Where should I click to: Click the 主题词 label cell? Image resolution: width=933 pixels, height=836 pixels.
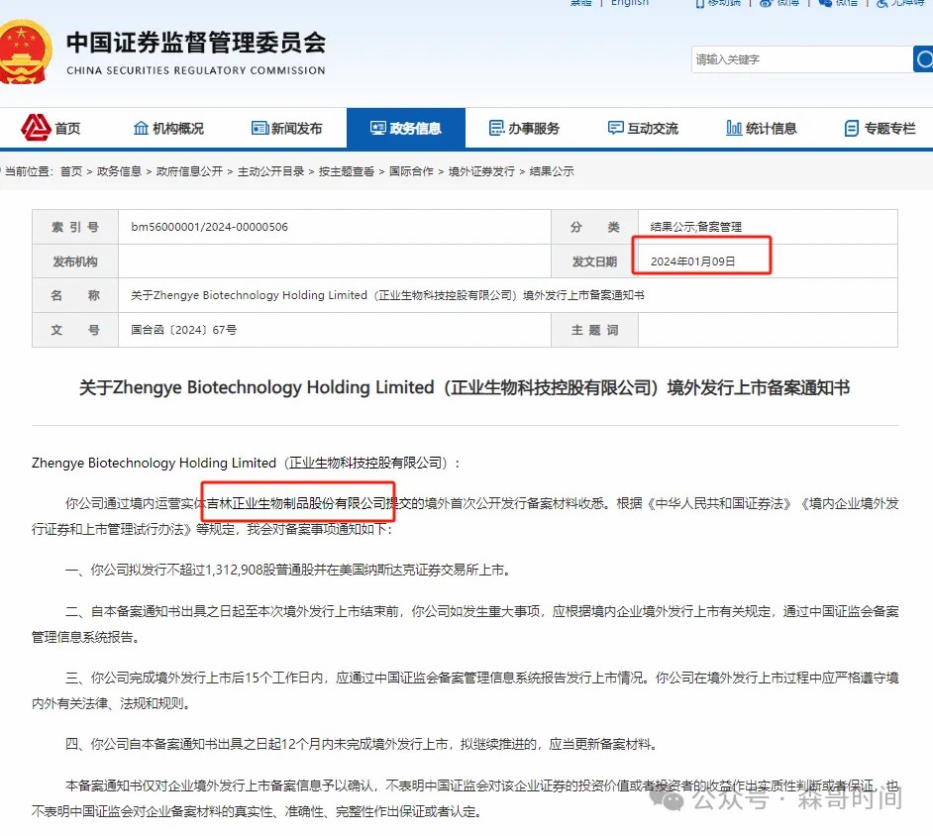[x=594, y=330]
